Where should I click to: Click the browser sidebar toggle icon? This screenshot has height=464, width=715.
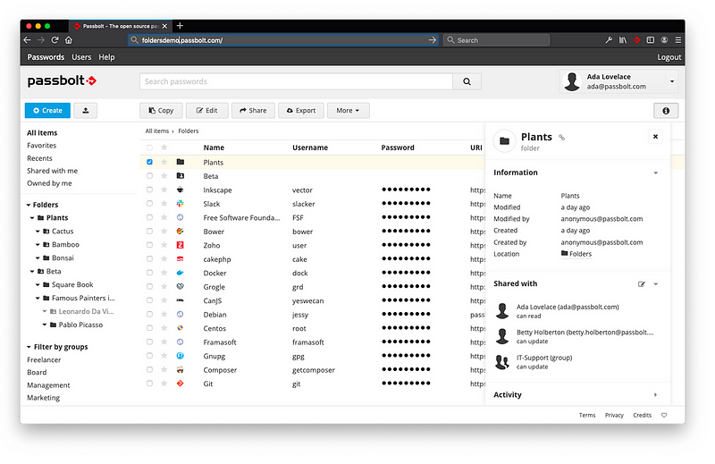point(651,40)
